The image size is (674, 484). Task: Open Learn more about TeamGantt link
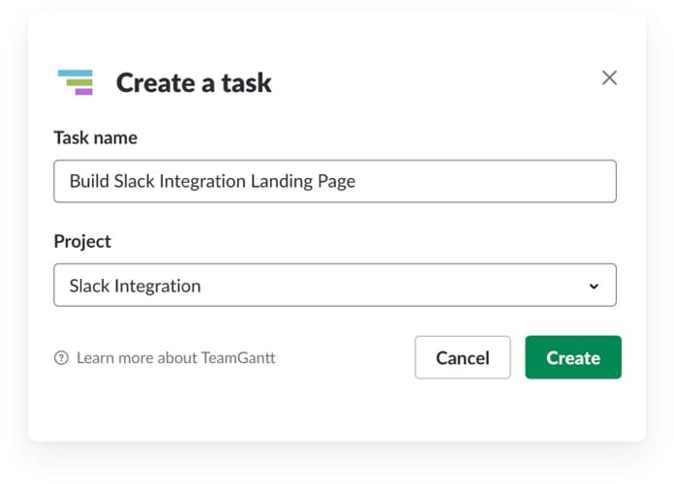[x=175, y=358]
